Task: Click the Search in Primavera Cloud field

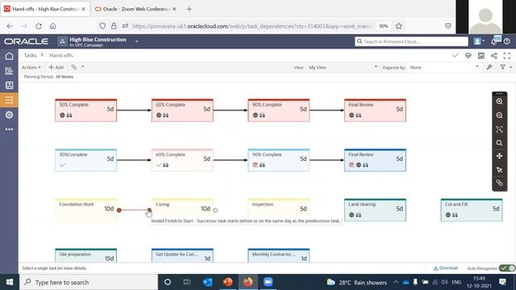Action: pos(411,41)
